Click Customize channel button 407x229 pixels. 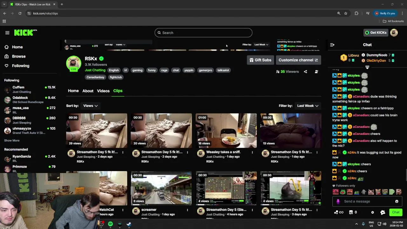(x=298, y=60)
